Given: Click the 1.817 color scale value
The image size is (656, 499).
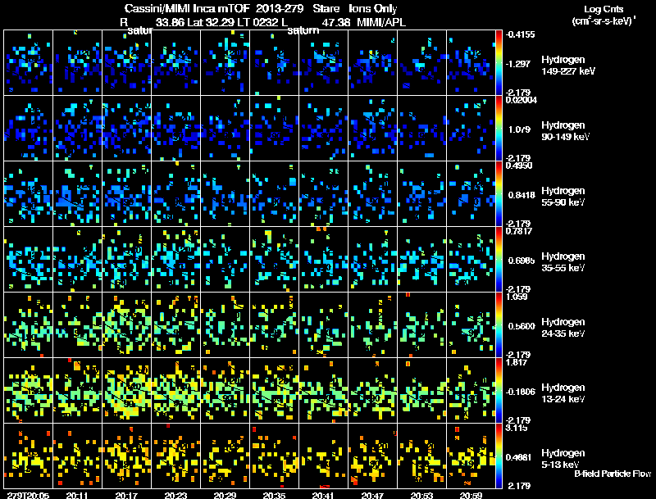Looking at the screenshot, I should [x=517, y=362].
